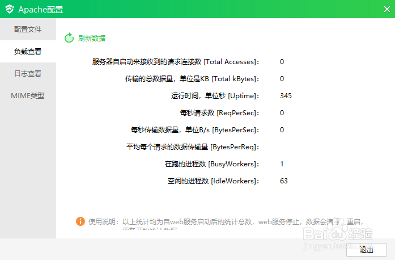Open the 配置文件 tab
The image size is (395, 260).
coord(28,30)
